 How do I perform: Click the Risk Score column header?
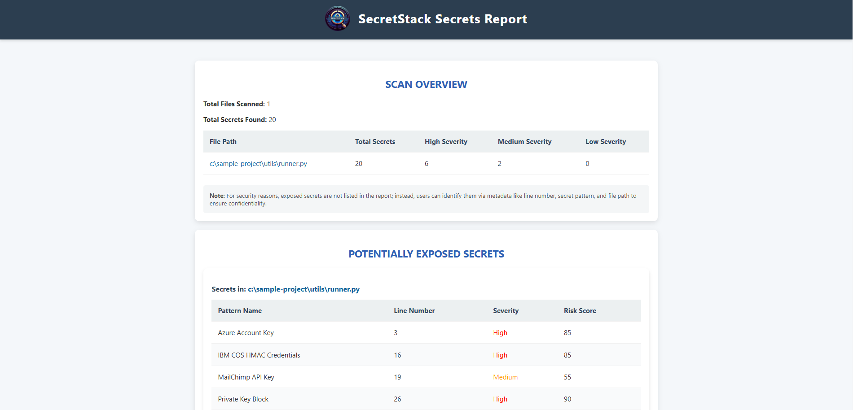point(580,311)
